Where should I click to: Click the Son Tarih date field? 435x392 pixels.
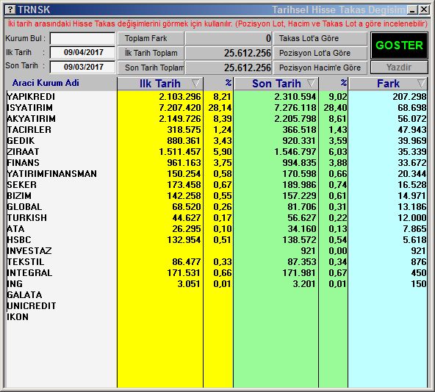[x=83, y=67]
